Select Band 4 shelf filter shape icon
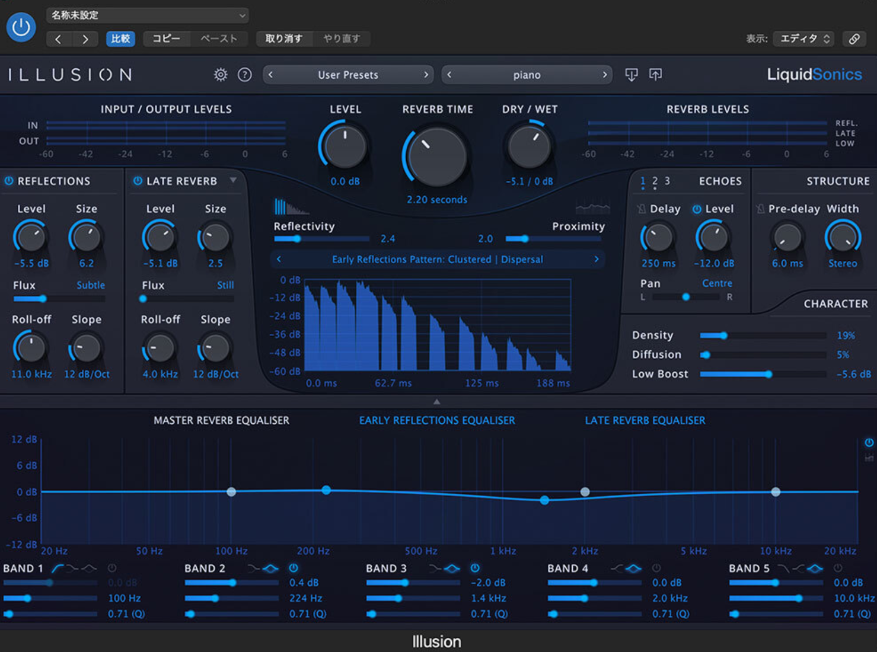The height and width of the screenshot is (652, 877). click(617, 568)
